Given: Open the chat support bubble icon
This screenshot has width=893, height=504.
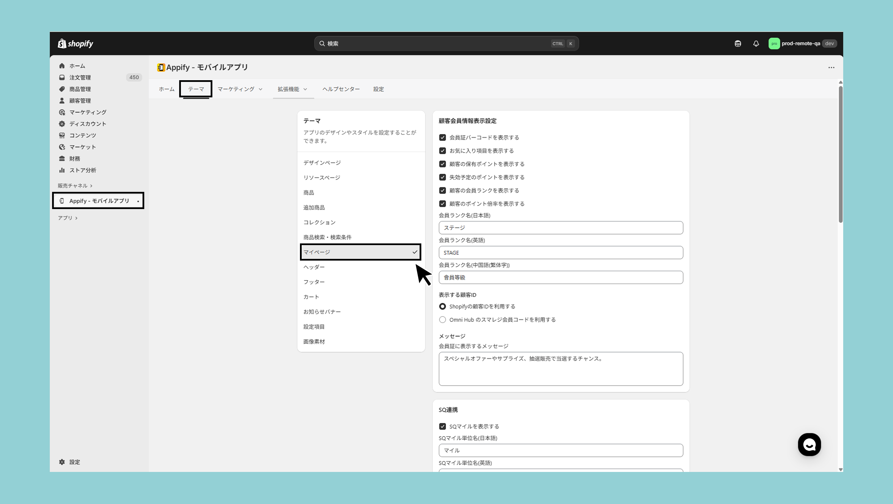Looking at the screenshot, I should [x=809, y=444].
